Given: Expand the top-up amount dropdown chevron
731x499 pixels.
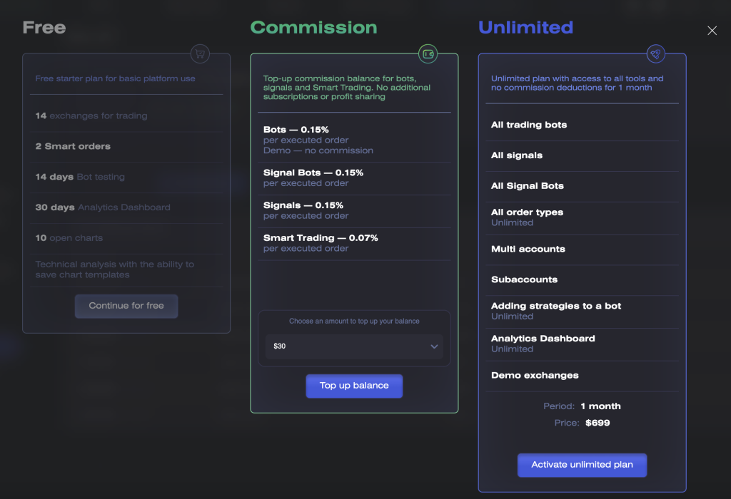Looking at the screenshot, I should 434,346.
